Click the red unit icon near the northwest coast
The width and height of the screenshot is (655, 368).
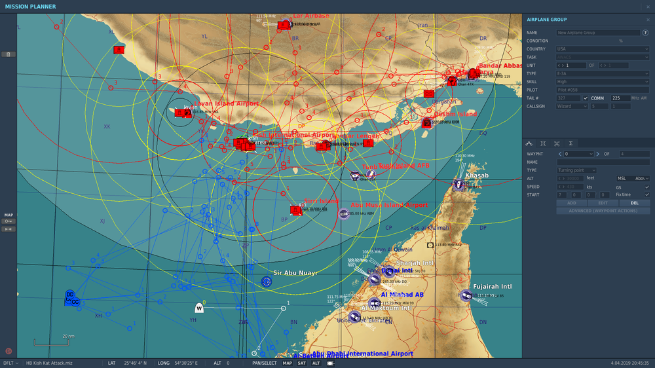(119, 50)
